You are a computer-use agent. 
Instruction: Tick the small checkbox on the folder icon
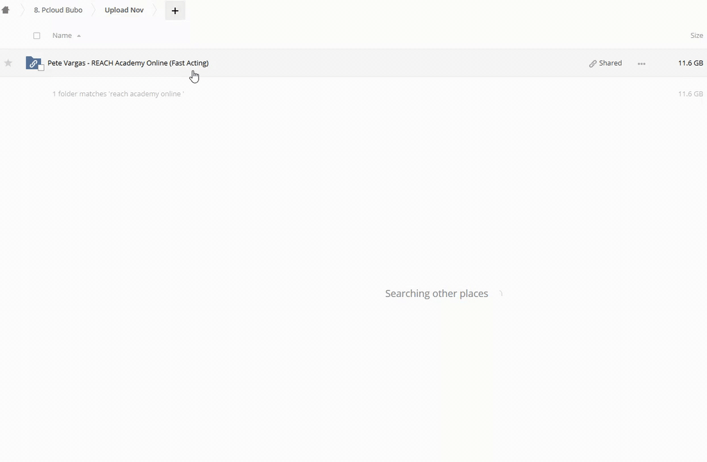pyautogui.click(x=41, y=67)
